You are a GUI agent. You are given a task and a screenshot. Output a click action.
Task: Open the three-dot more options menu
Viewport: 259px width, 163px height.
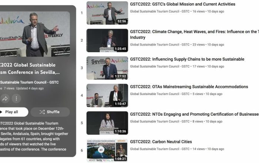(x=16, y=98)
